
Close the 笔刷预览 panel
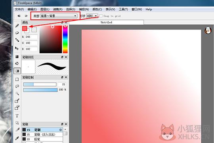point(66,57)
